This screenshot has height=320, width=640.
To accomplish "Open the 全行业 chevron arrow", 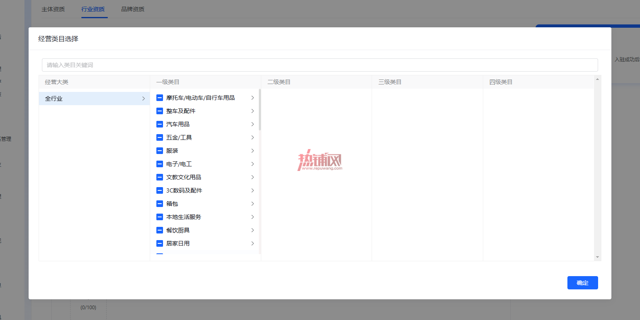I will coord(144,99).
